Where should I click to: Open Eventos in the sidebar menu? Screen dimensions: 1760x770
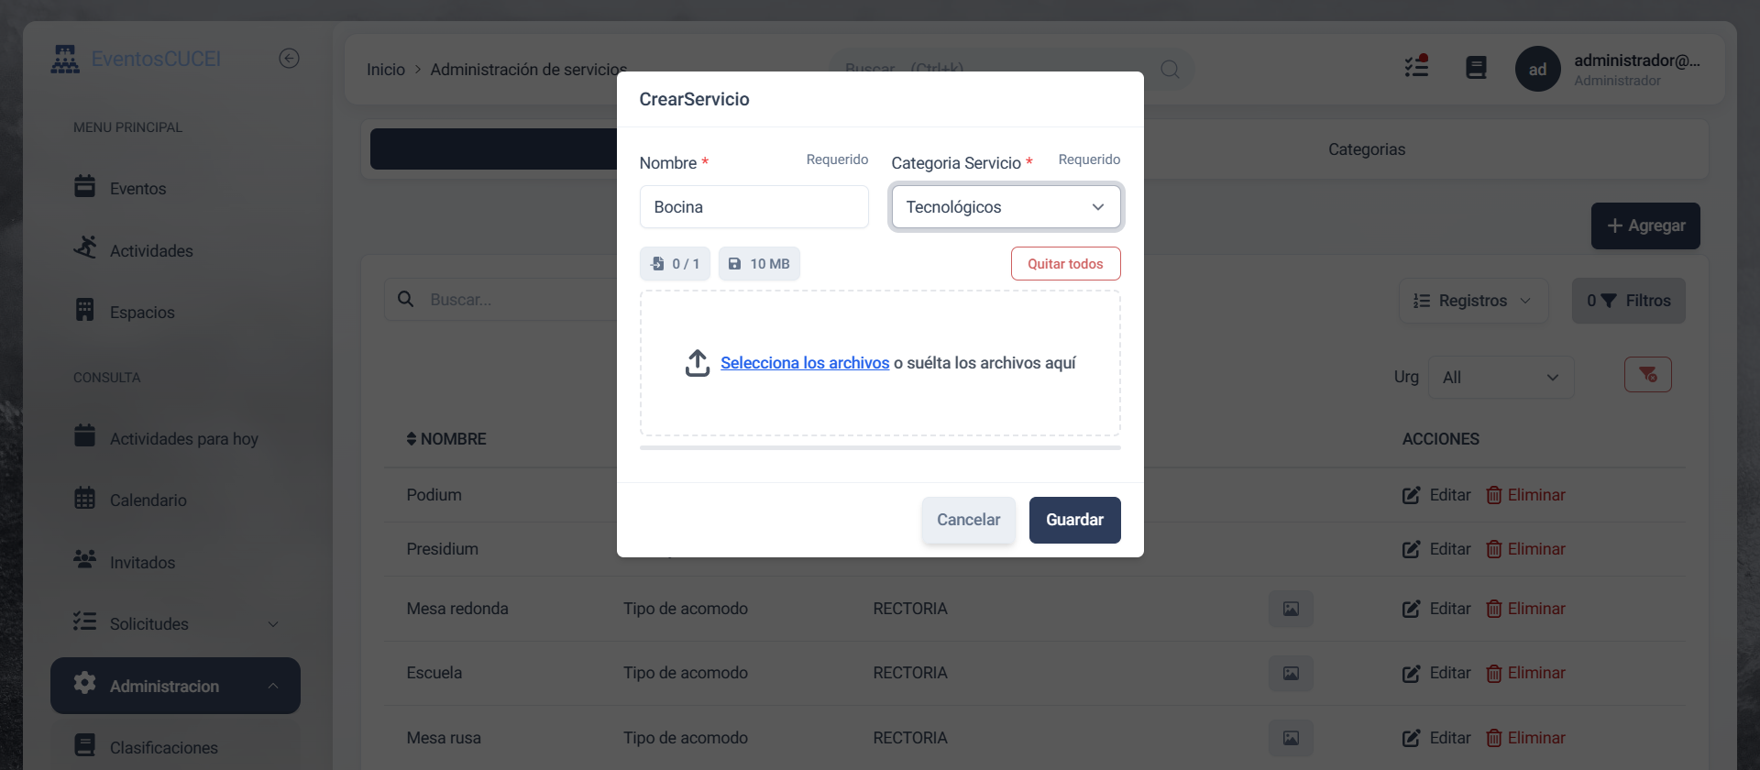(137, 189)
